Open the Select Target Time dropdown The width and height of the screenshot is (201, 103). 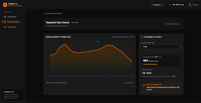tap(161, 47)
